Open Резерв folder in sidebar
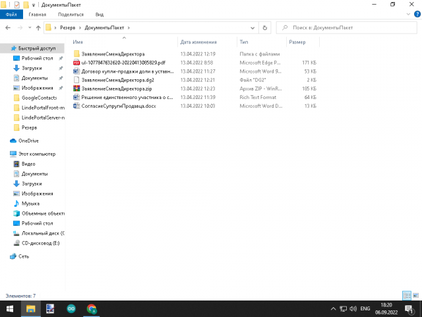Viewport: 422px width, 317px height. 29,127
